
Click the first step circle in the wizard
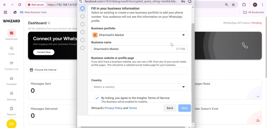tap(82, 9)
